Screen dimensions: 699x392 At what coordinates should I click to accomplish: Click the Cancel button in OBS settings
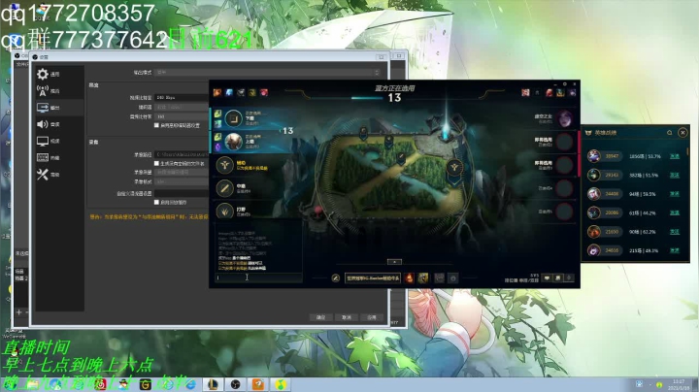(x=347, y=317)
